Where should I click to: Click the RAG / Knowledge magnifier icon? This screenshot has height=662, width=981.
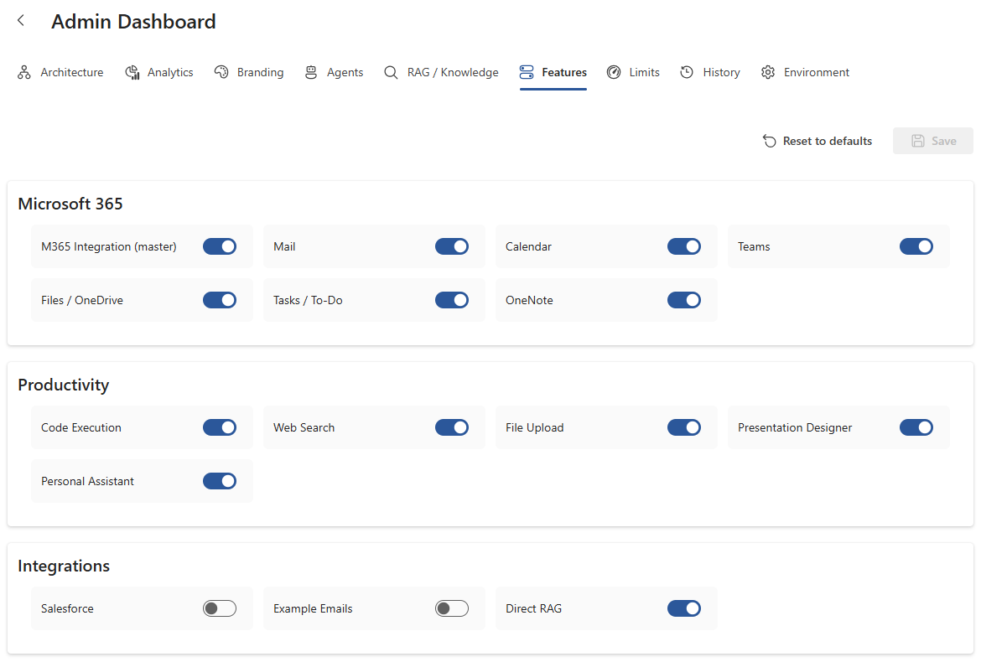pos(390,72)
